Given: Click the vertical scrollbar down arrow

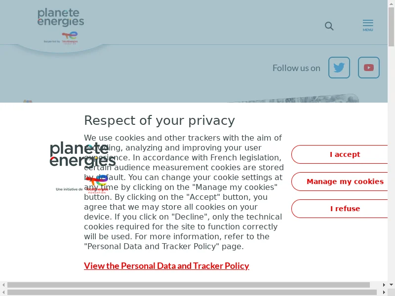Looking at the screenshot, I should [391, 285].
